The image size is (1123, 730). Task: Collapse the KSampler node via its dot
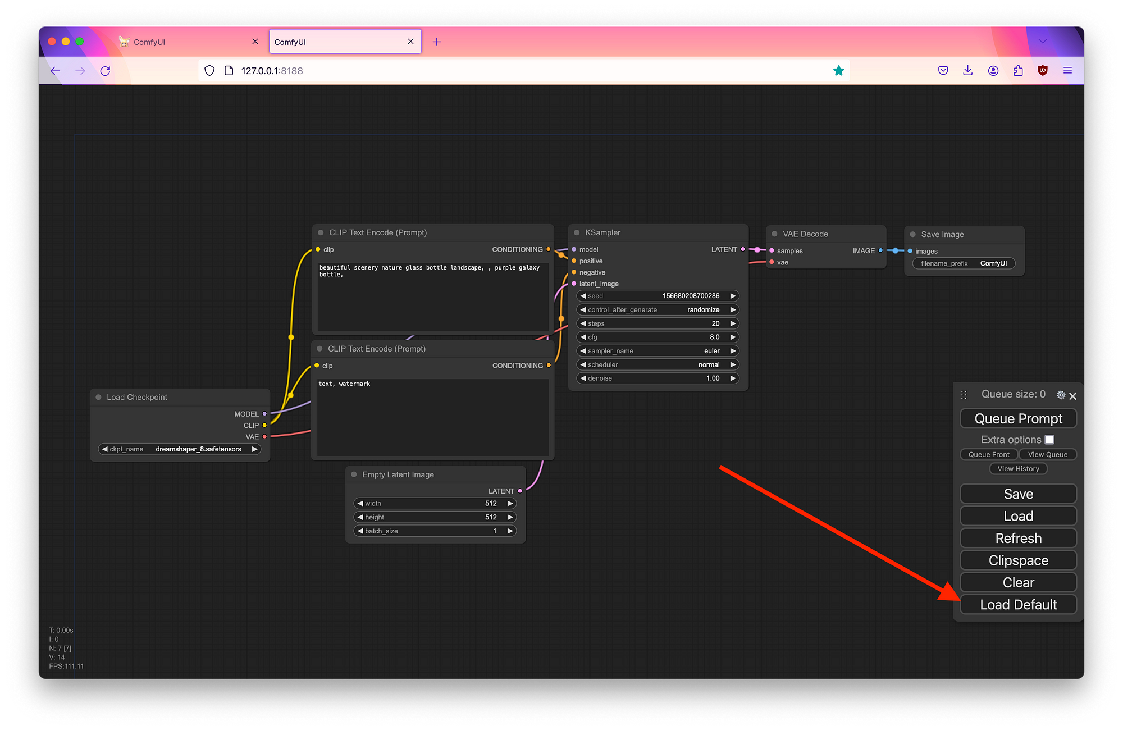tap(577, 232)
